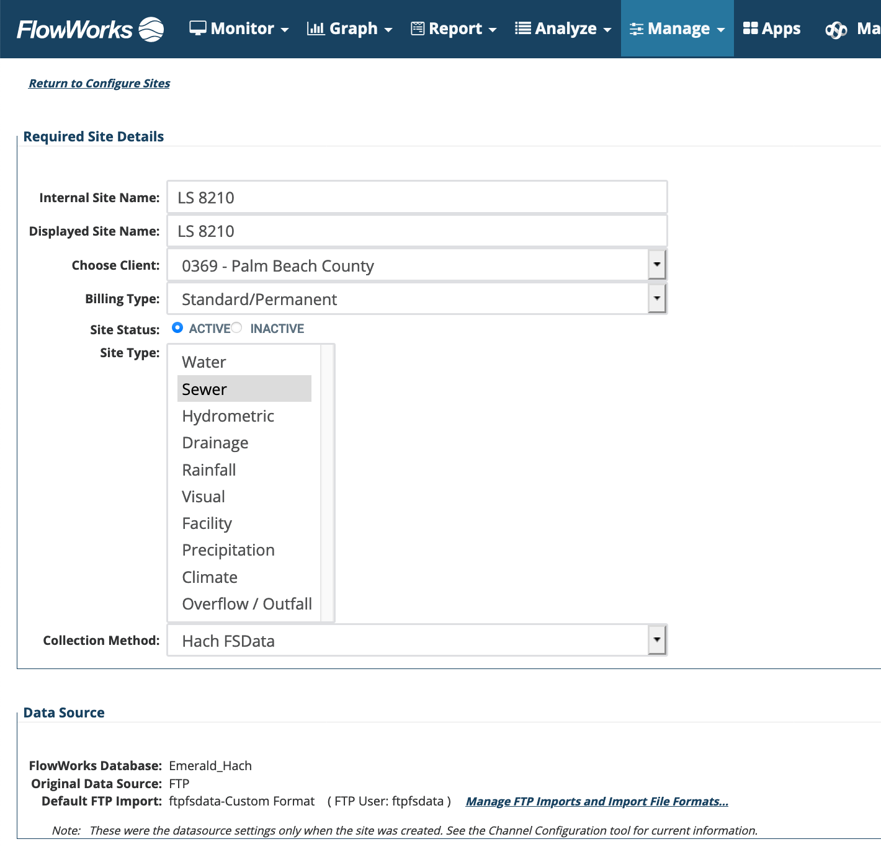Image resolution: width=881 pixels, height=852 pixels.
Task: Select the ACTIVE site status radio
Action: pos(177,327)
